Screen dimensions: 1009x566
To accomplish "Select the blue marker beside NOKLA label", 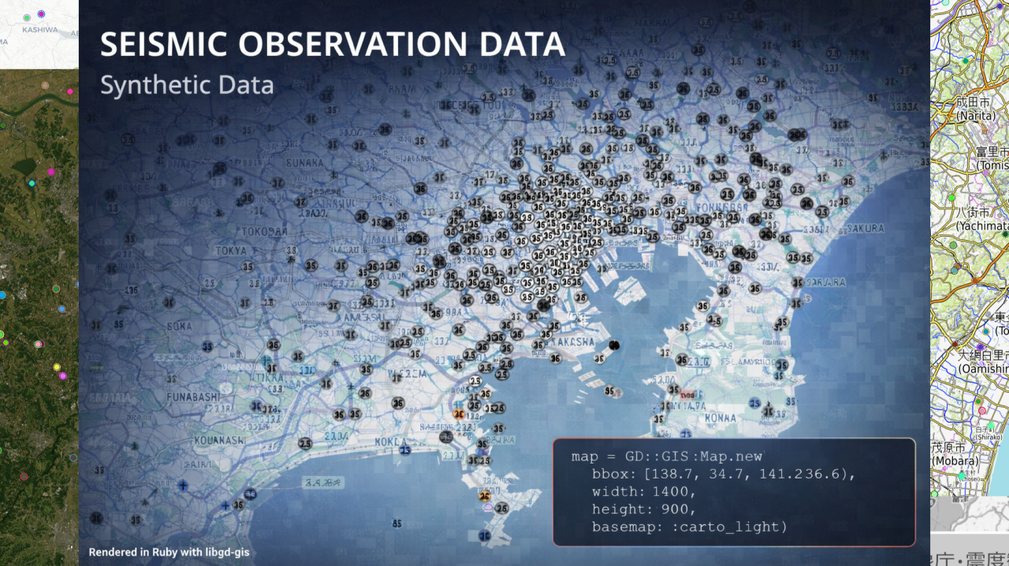I will coord(405,449).
